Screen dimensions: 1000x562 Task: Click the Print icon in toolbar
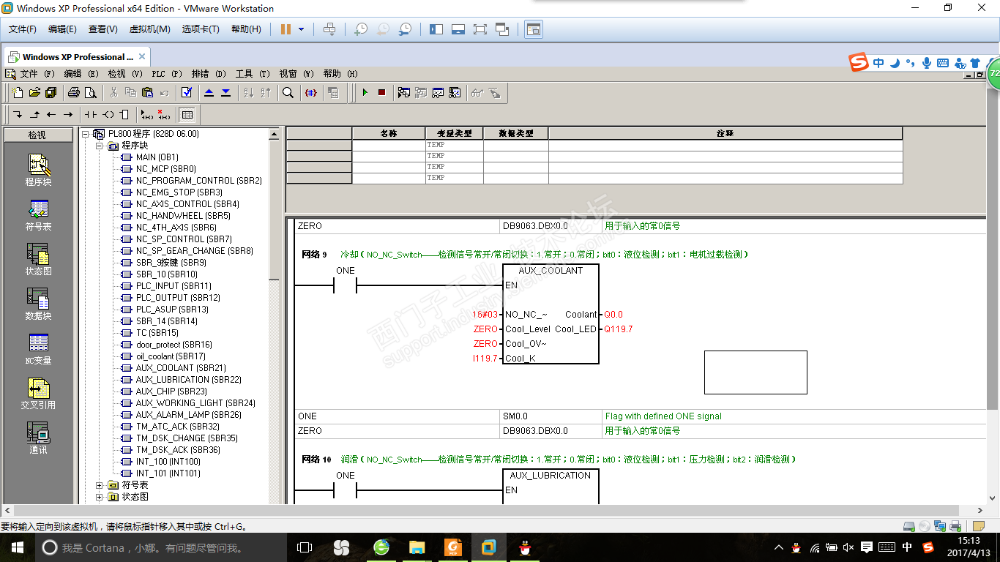tap(73, 92)
